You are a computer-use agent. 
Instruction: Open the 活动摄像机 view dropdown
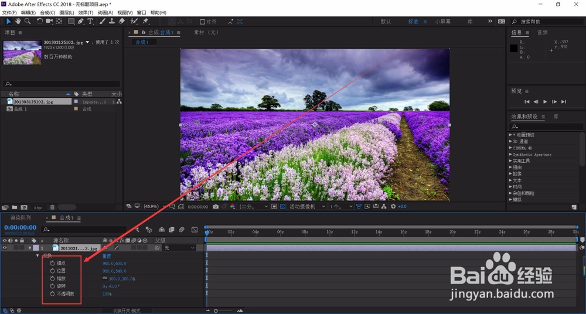tap(308, 206)
